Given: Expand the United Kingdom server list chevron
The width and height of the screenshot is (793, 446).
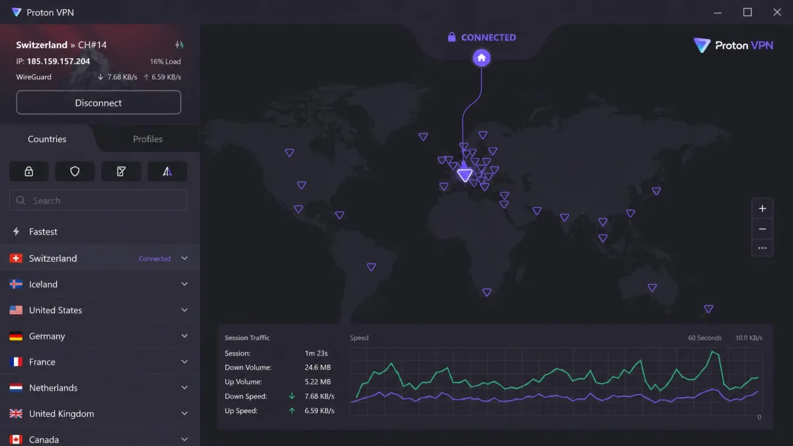Looking at the screenshot, I should coord(184,414).
